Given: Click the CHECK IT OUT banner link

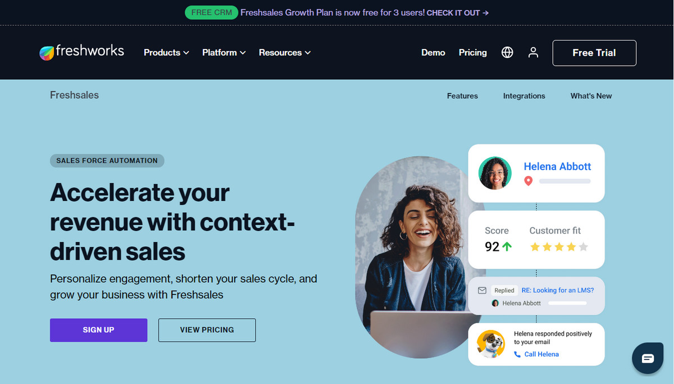Looking at the screenshot, I should click(x=457, y=12).
